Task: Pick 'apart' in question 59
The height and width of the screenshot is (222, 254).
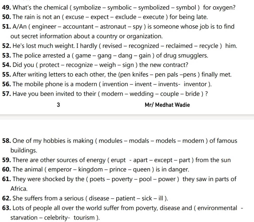Action: (140, 160)
